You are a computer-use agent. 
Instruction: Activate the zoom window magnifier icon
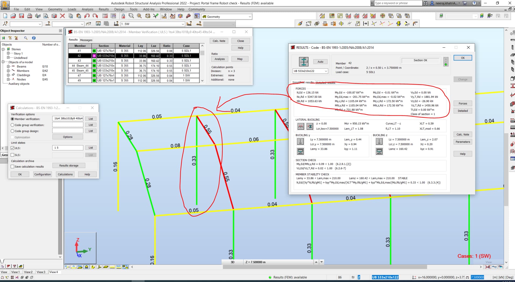(x=131, y=16)
